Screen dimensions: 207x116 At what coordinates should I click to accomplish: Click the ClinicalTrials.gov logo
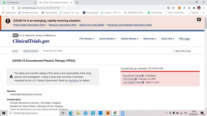pos(31,41)
